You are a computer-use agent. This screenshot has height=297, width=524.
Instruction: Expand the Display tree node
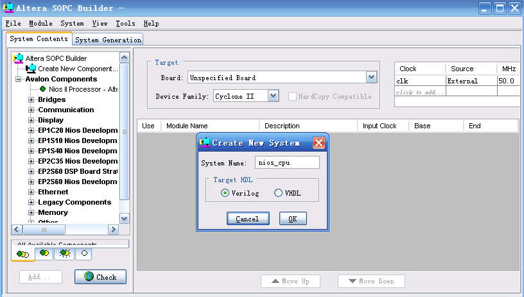pos(31,120)
